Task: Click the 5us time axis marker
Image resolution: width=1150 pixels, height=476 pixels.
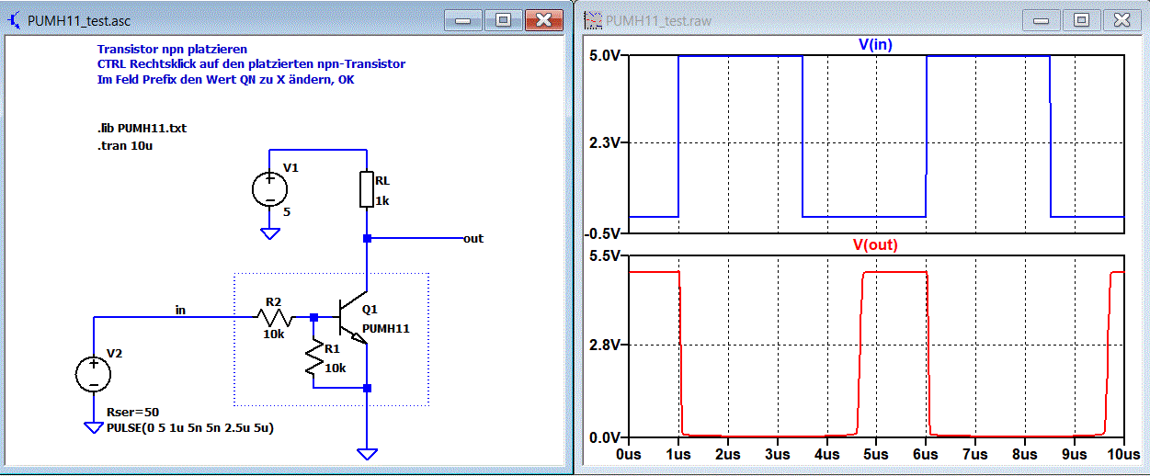Action: [875, 453]
